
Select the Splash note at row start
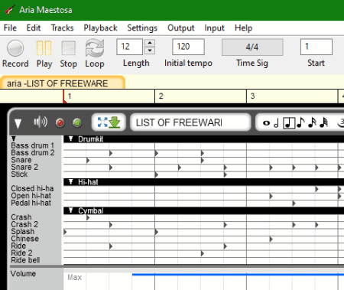[x=65, y=232]
